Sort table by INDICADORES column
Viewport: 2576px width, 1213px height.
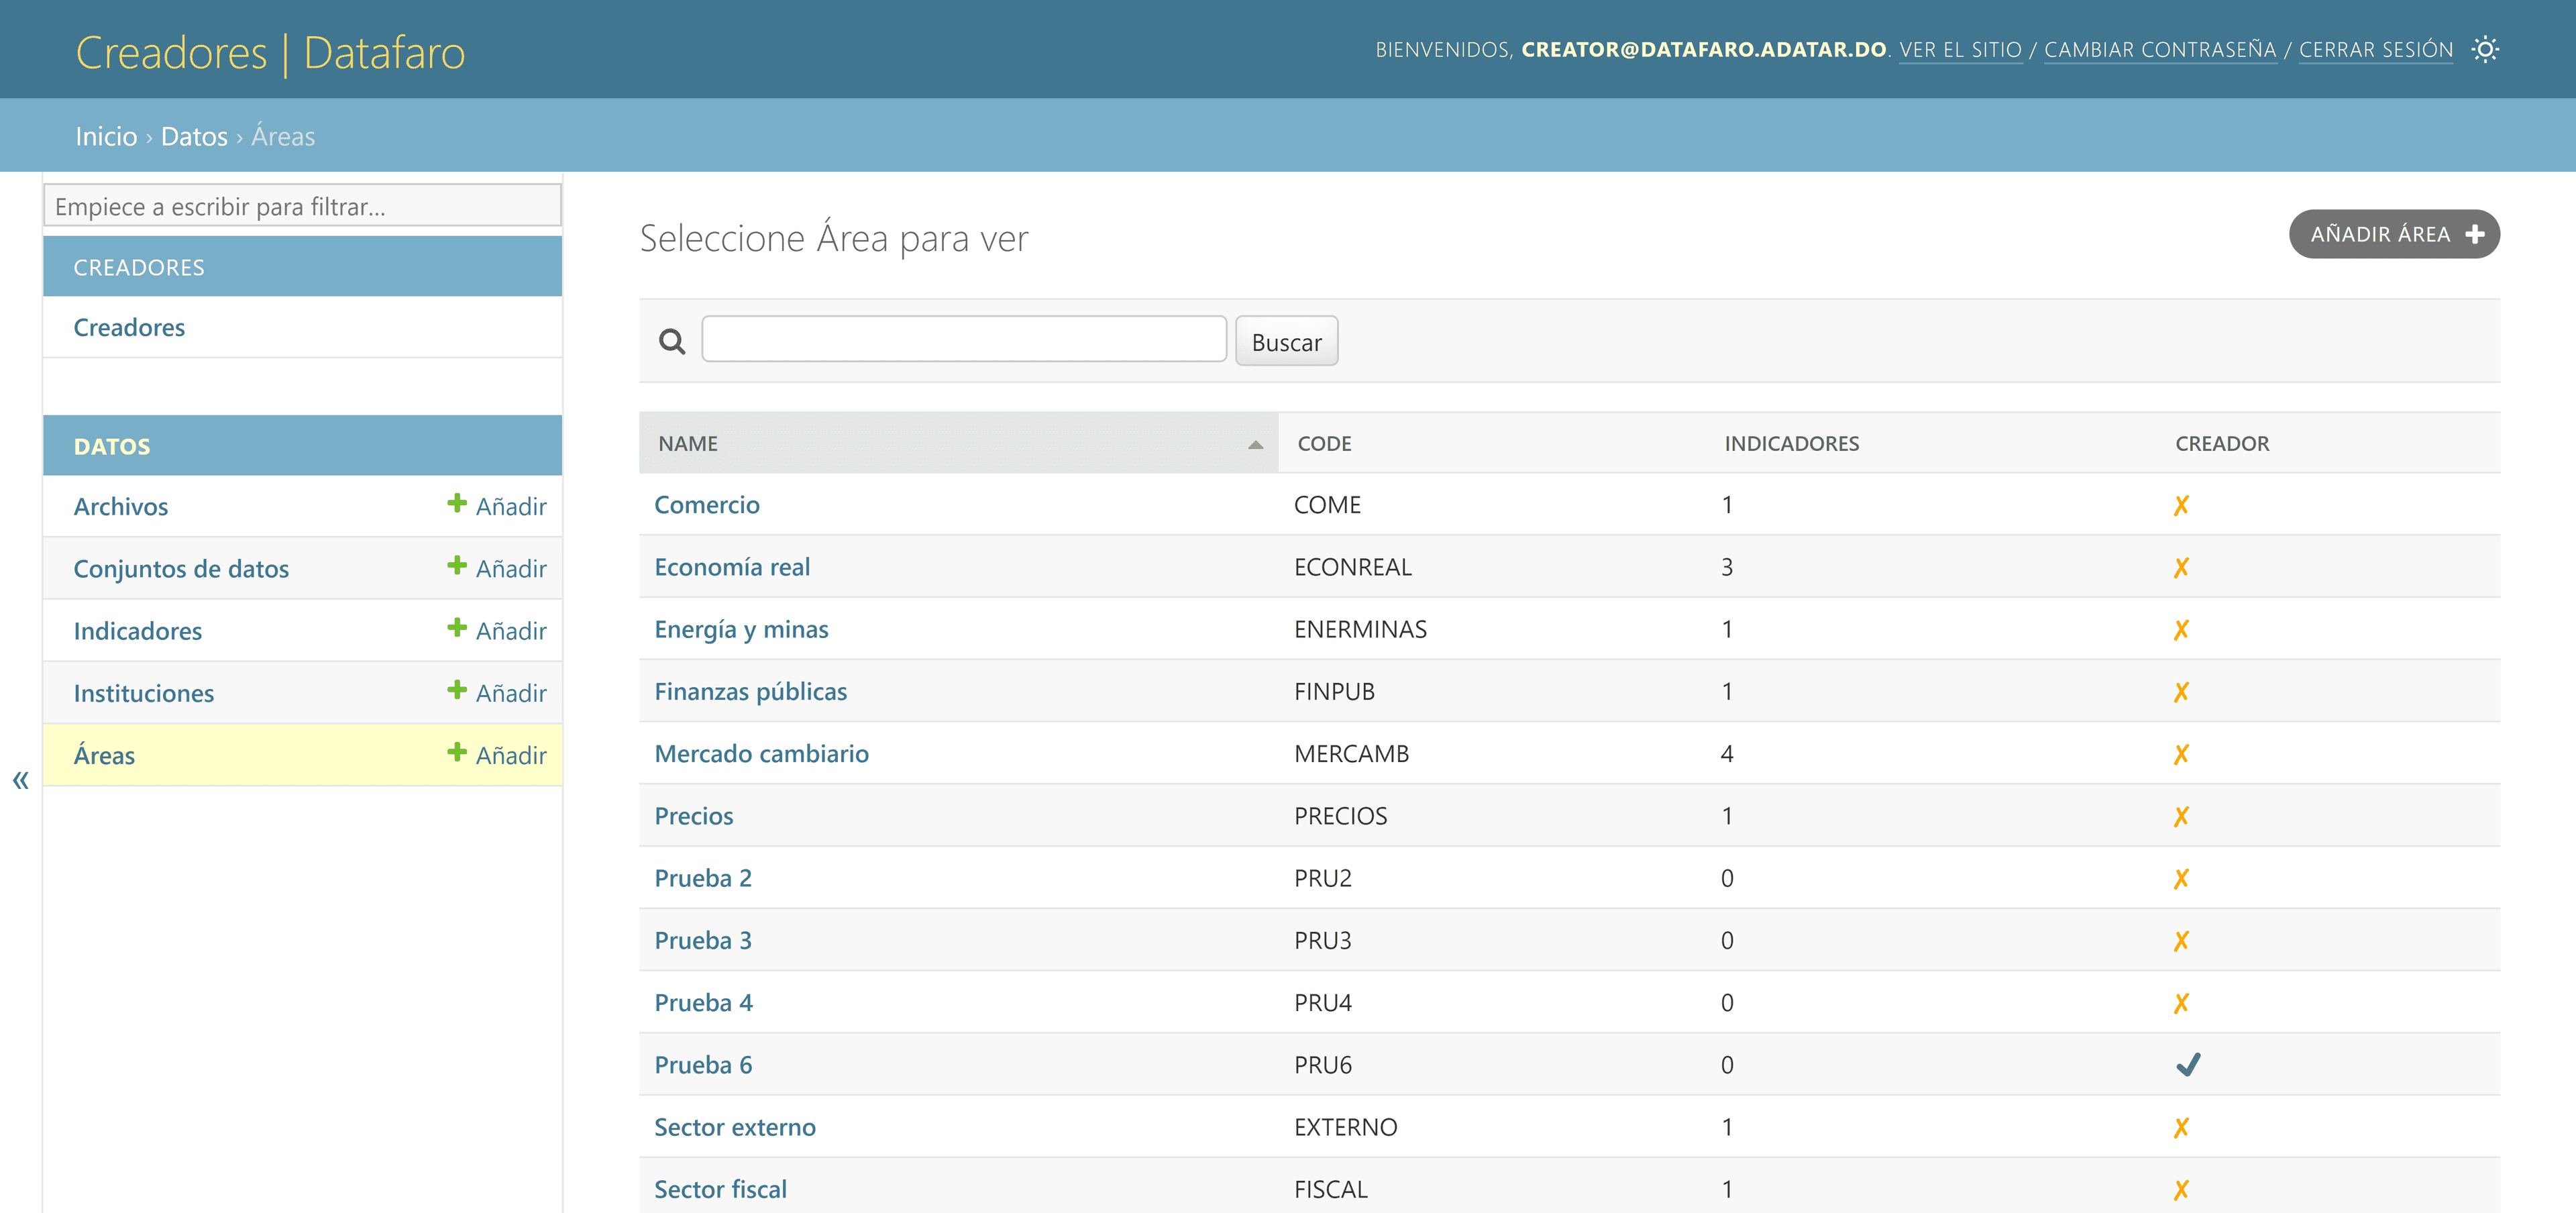[x=1791, y=443]
